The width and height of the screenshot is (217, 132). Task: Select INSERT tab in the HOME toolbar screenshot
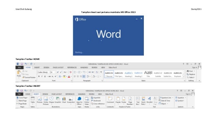click(37, 67)
